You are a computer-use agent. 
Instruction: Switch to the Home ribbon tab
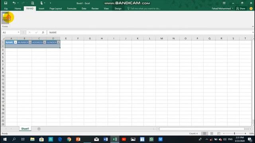click(x=18, y=9)
